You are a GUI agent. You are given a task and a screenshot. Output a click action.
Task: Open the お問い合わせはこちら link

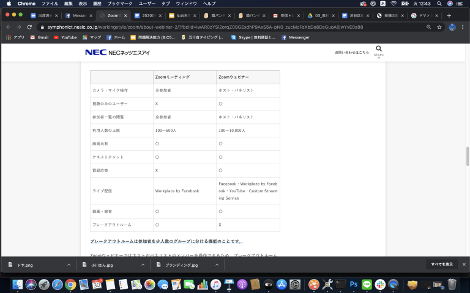pyautogui.click(x=351, y=52)
